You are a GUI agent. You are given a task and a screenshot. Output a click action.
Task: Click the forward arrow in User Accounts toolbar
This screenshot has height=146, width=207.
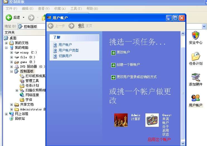point(71,26)
